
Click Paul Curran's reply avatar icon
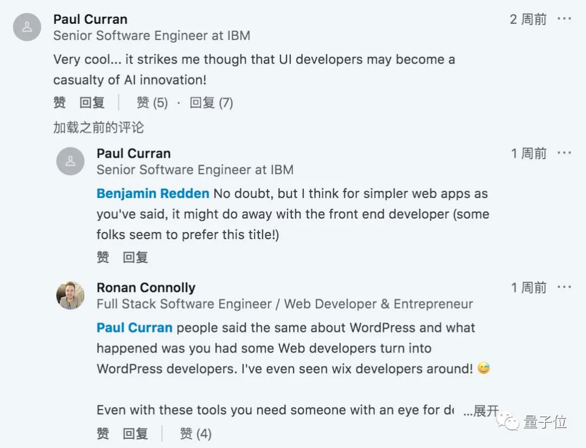(x=71, y=161)
